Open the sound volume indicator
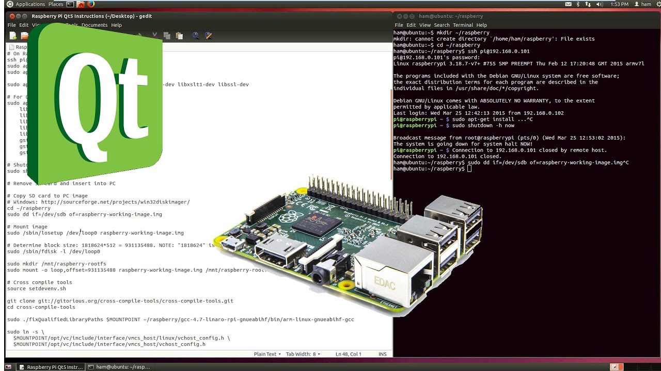 pos(599,4)
